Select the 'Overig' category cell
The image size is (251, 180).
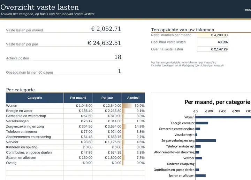(x=35, y=163)
